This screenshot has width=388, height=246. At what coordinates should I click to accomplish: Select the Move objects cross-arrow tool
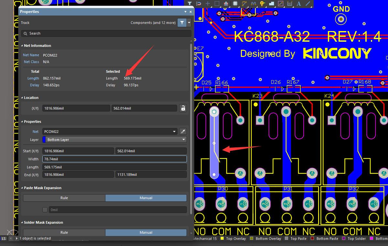point(208,4)
